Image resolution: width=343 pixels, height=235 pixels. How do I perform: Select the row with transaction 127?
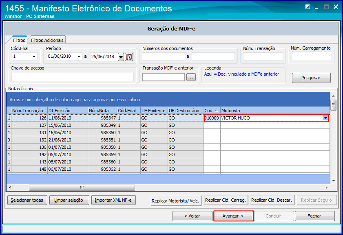tap(168, 125)
